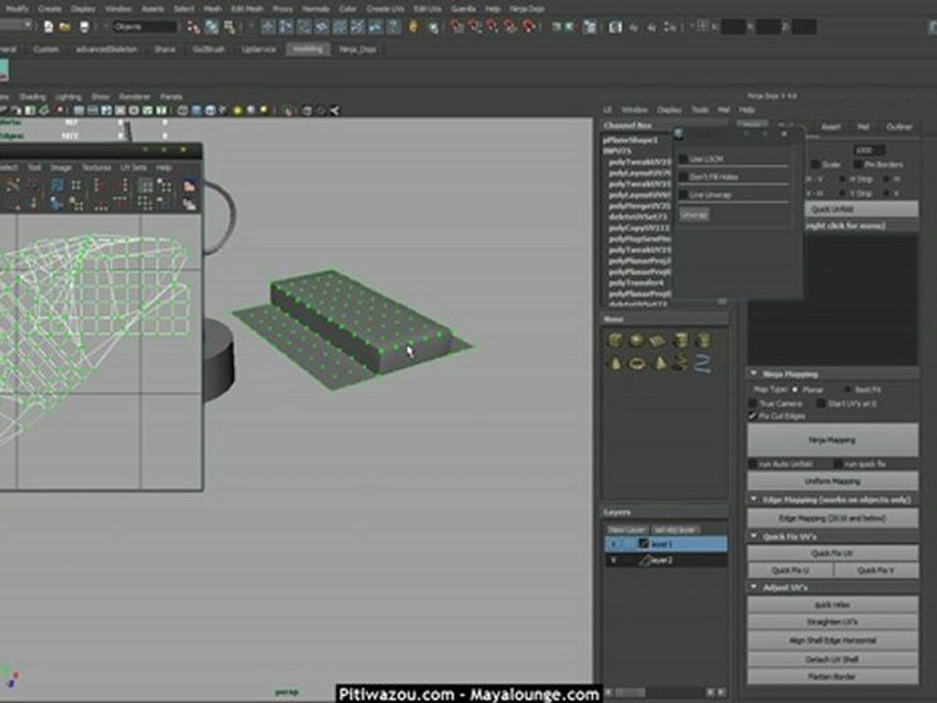The height and width of the screenshot is (703, 937).
Task: Toggle the Pin Borders checkbox
Action: pos(858,164)
